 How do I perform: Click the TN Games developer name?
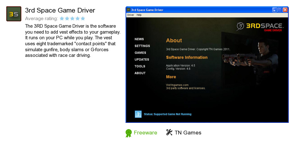[188, 133]
